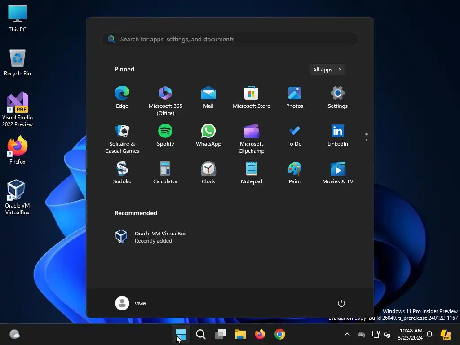Open Paint
The height and width of the screenshot is (345, 460).
click(x=295, y=173)
